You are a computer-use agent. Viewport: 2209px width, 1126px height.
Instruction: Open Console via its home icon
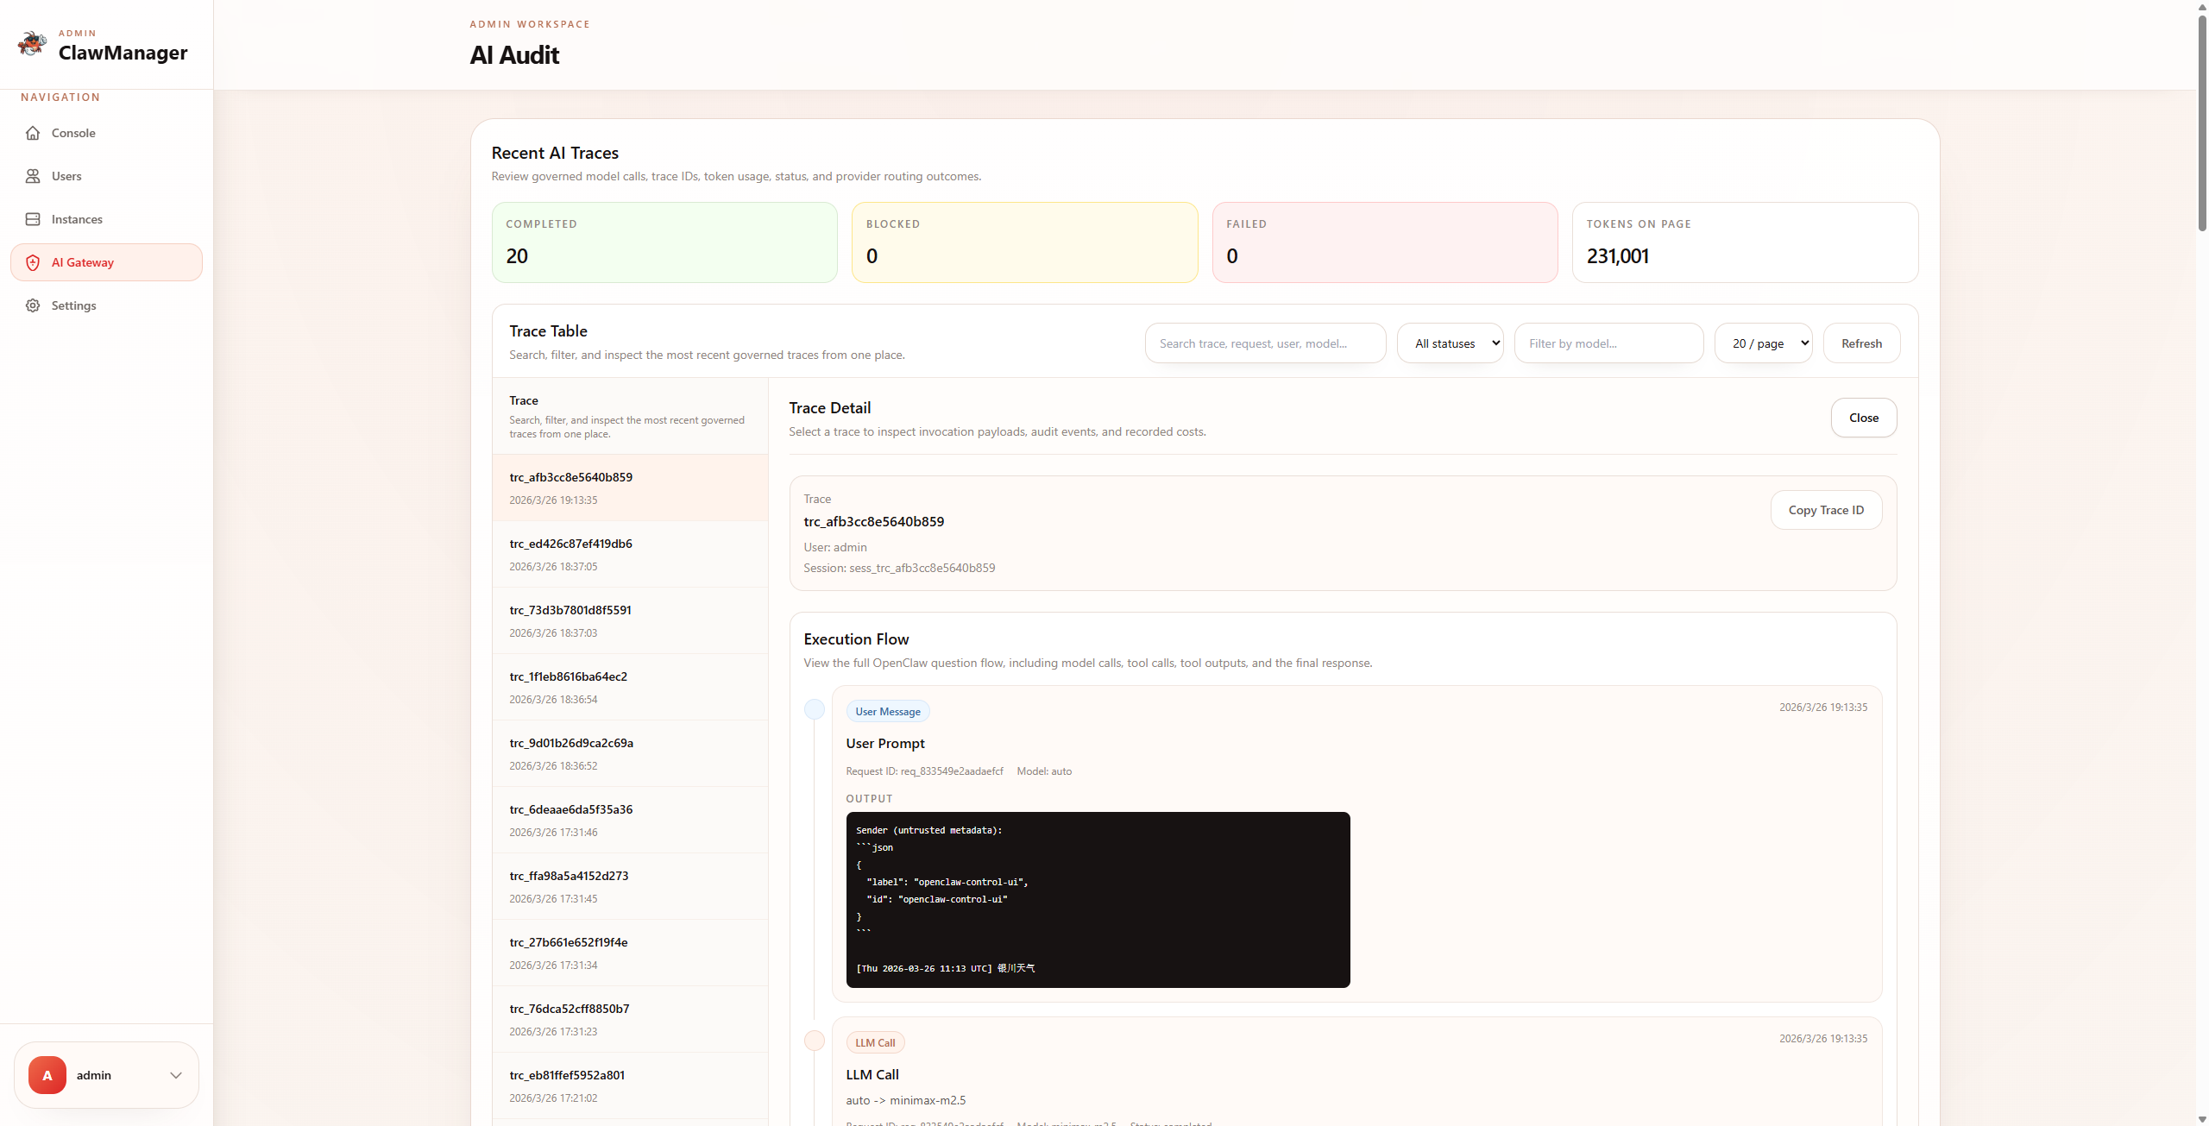[33, 133]
